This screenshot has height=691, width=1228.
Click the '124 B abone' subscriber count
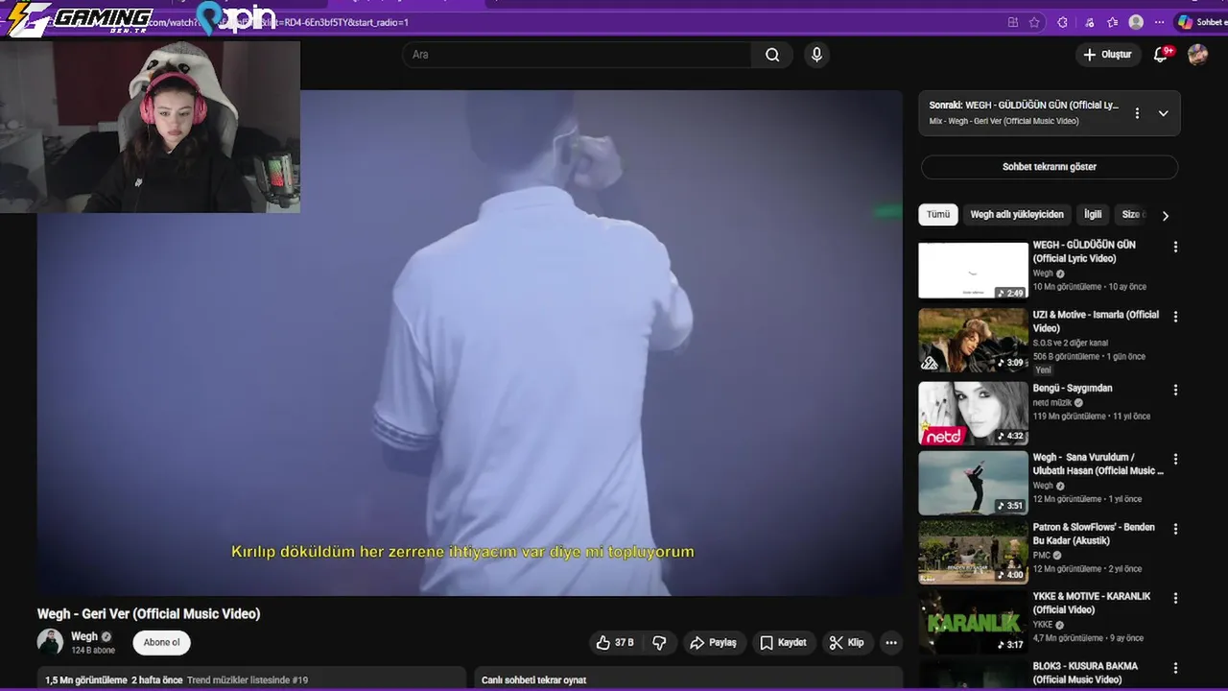93,651
